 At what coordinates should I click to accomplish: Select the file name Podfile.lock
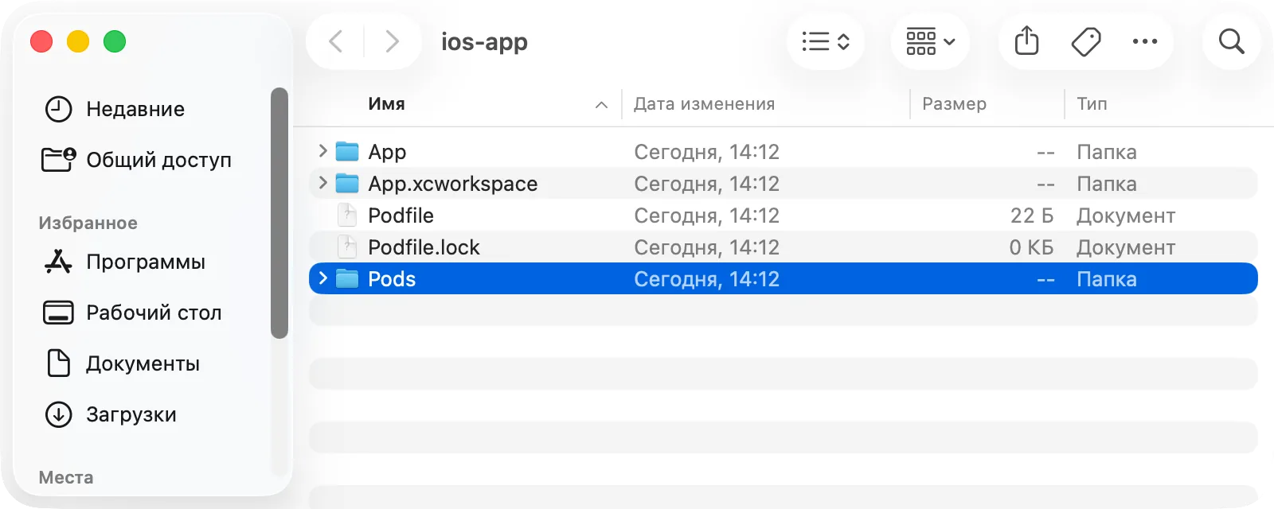(x=424, y=247)
